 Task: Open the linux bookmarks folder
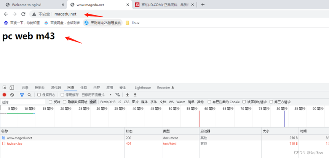point(133,23)
